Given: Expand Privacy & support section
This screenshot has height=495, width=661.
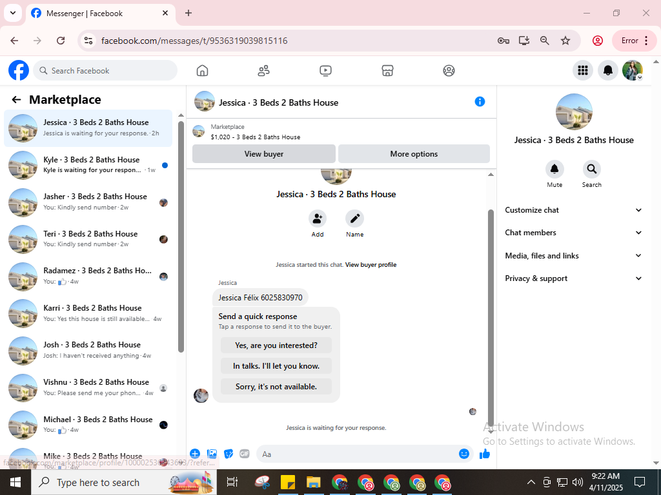Looking at the screenshot, I should click(x=573, y=278).
